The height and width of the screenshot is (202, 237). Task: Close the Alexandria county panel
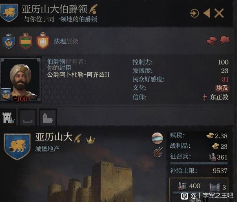[219, 13]
